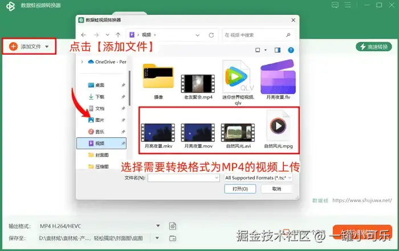Click the 高速转换 high-speed conversion button

(374, 47)
